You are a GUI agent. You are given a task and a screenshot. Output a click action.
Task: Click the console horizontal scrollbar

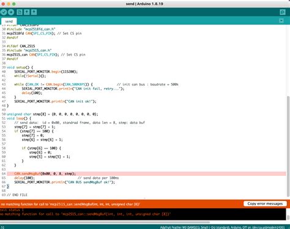(x=105, y=222)
